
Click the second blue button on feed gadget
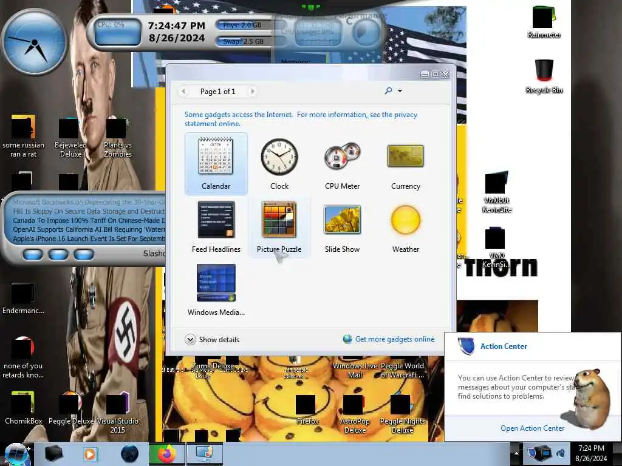(58, 254)
